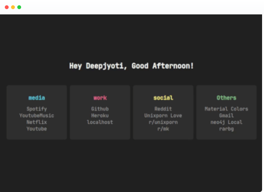Click the green Others heading
Screen dimensions: 264x192
tap(227, 98)
